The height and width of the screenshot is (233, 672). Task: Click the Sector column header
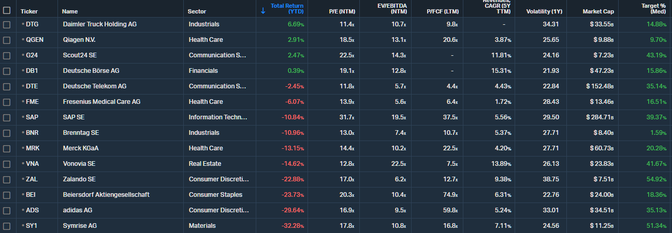point(197,11)
